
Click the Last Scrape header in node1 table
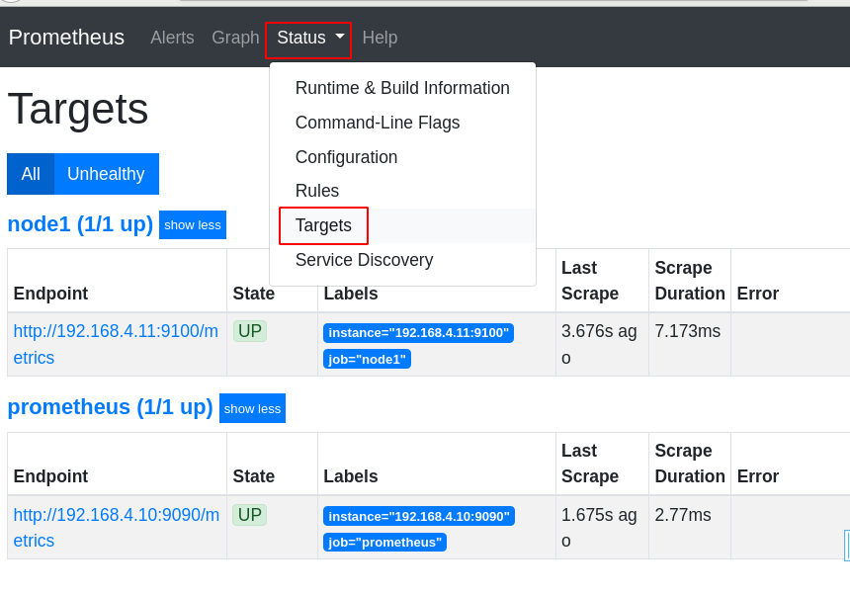pyautogui.click(x=590, y=281)
